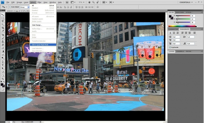Pick a color from the spectrum ramp
Viewport: 204px width, 123px height.
tap(182, 26)
